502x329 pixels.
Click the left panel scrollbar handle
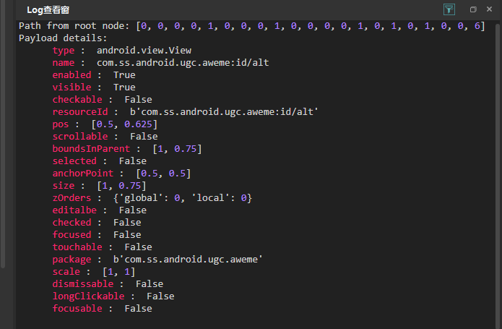[3, 134]
